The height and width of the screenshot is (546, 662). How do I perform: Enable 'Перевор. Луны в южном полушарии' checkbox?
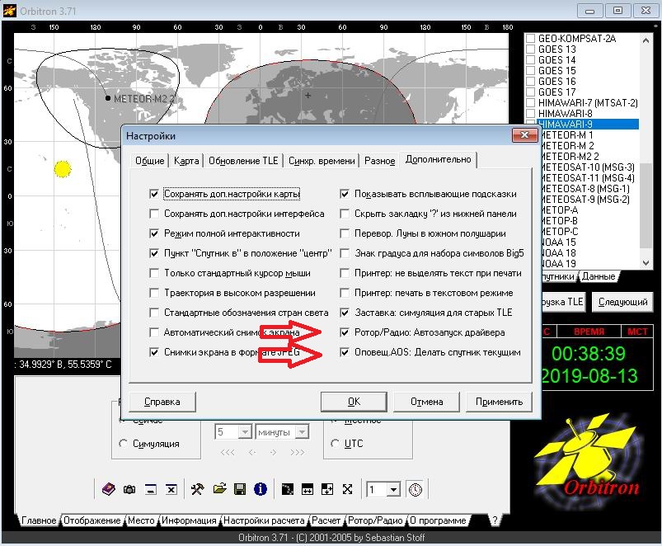click(x=345, y=233)
